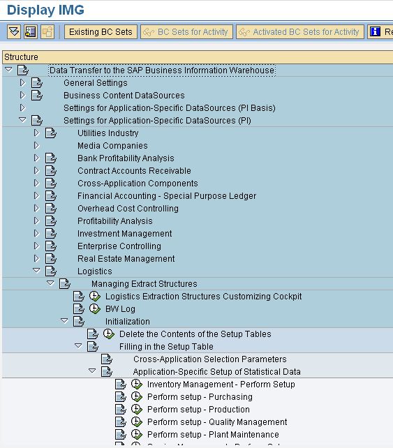393x448 pixels.
Task: Execute Logistics Extraction Structures Customizing Cockpit activity
Action: point(95,297)
